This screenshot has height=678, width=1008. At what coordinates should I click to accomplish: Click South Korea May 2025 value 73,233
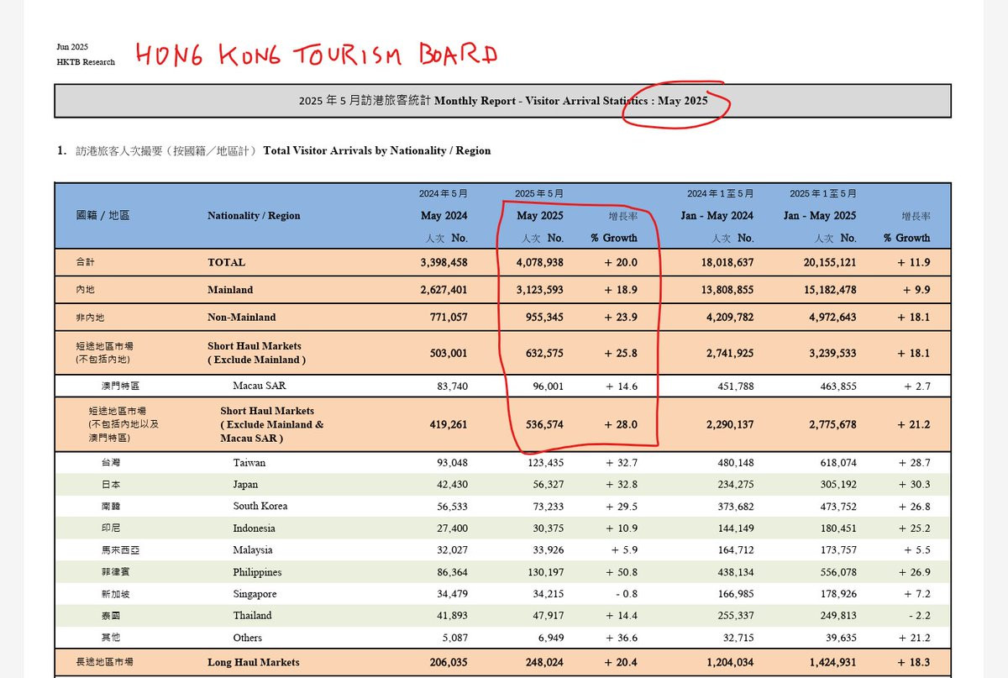(549, 507)
